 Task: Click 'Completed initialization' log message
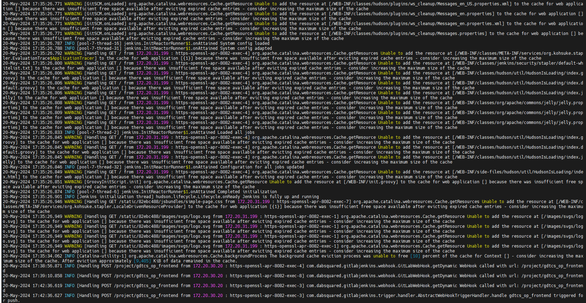[x=247, y=192]
